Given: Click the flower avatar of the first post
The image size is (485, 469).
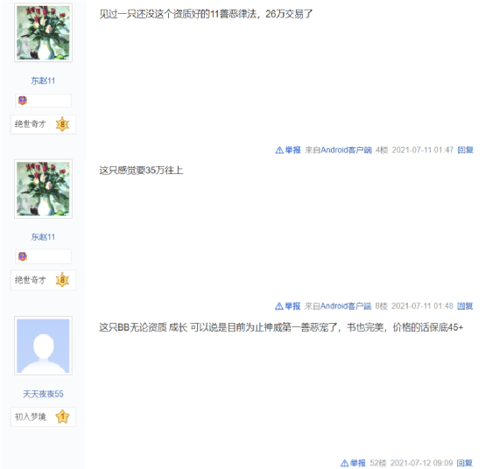Looking at the screenshot, I should (43, 32).
